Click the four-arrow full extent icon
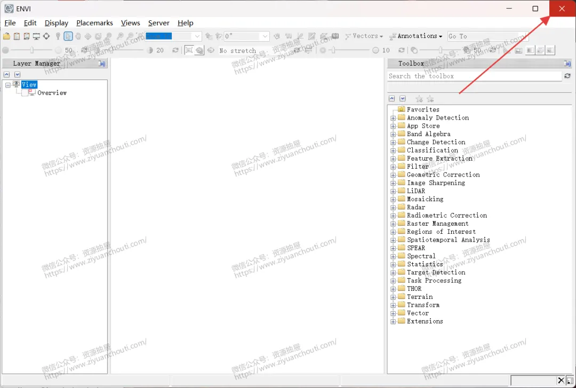 coord(46,36)
